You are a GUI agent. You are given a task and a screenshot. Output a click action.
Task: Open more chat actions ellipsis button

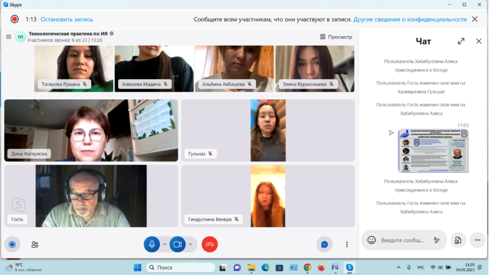click(477, 240)
